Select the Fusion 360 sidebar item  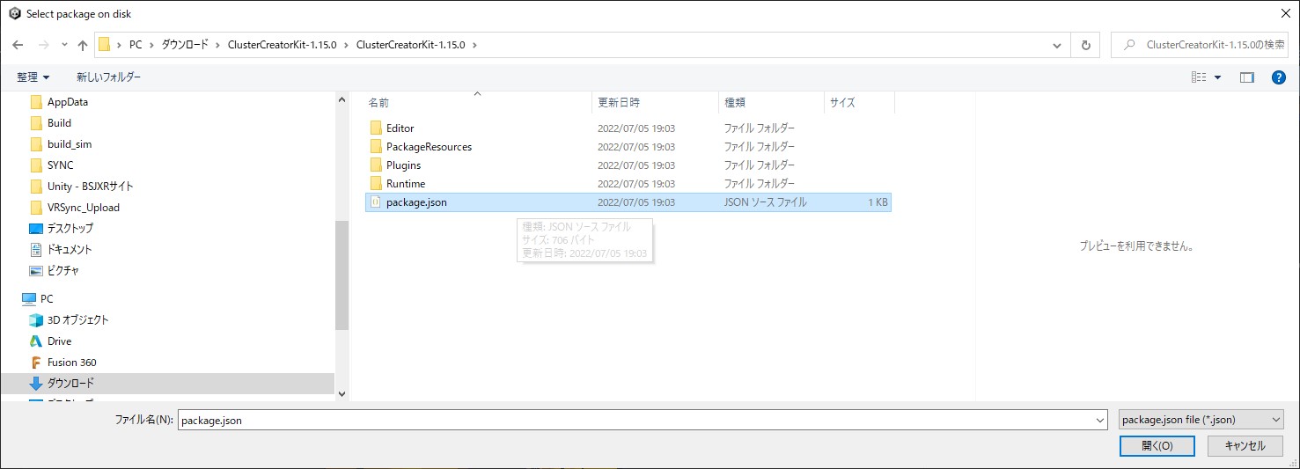(x=71, y=363)
